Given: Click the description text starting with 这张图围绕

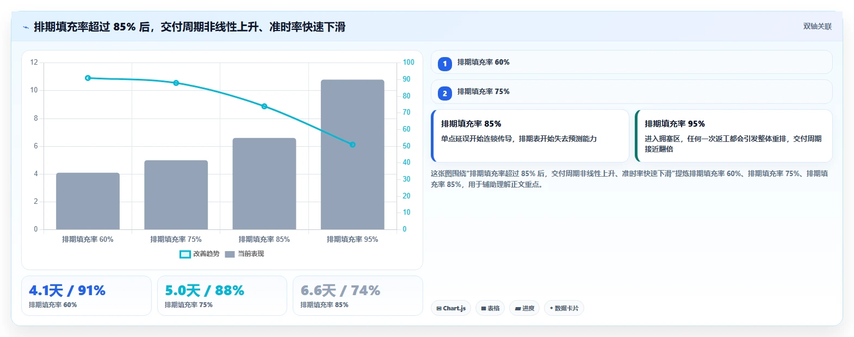Looking at the screenshot, I should point(629,179).
